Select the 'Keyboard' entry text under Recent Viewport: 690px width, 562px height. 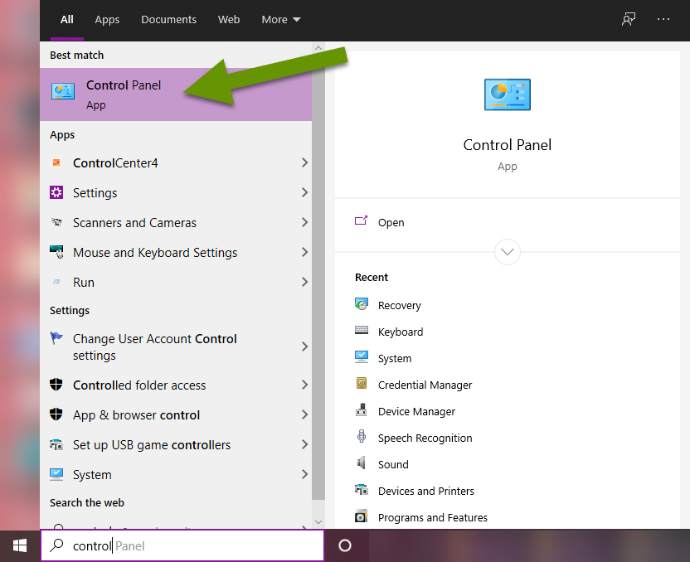click(401, 332)
